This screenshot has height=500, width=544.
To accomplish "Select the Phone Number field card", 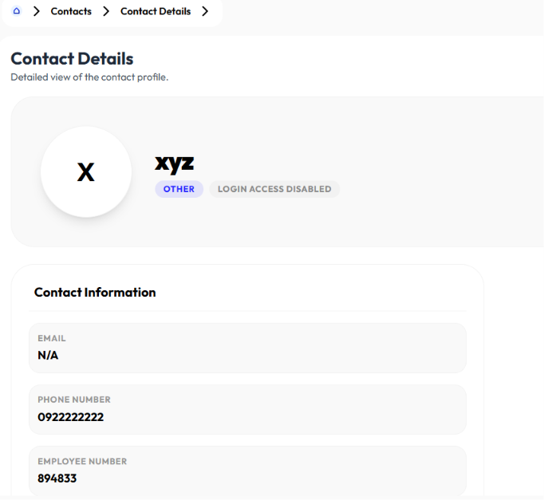I will tap(247, 410).
